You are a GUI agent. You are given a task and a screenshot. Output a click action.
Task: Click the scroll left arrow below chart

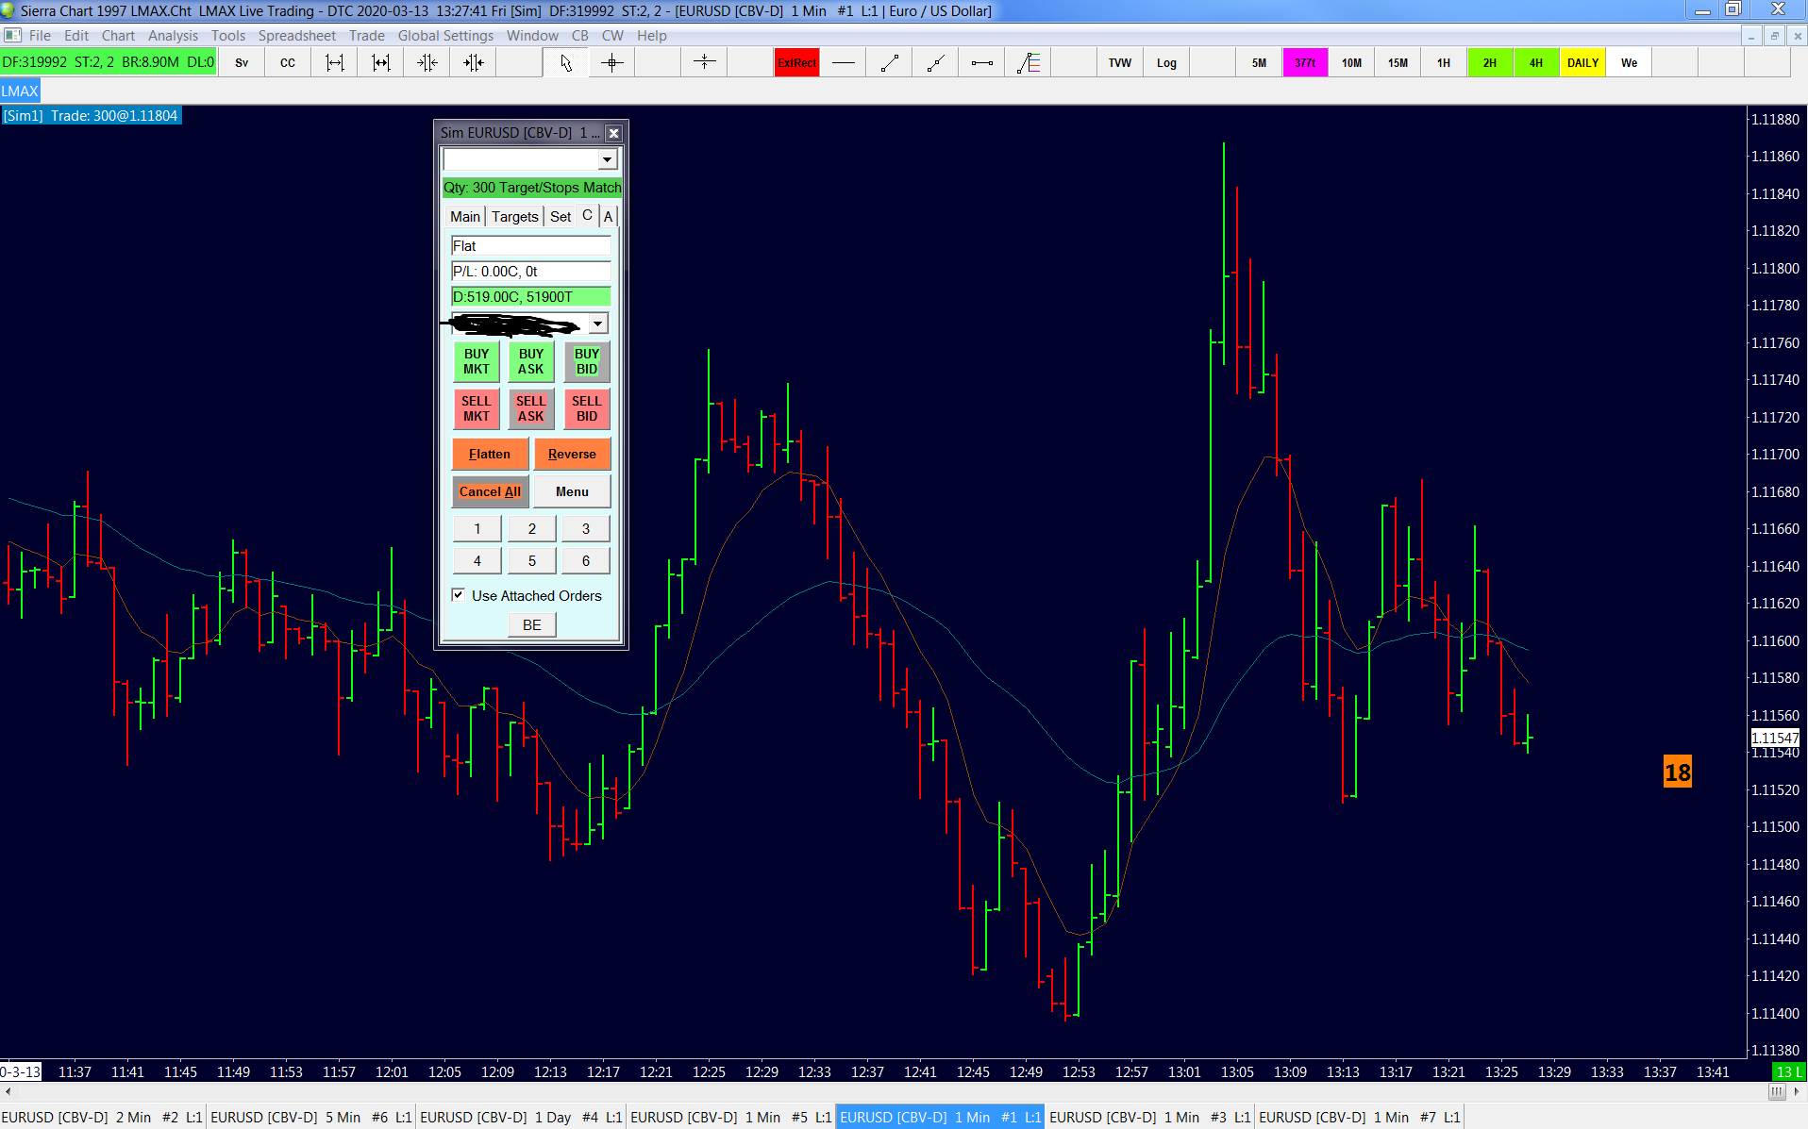point(8,1091)
